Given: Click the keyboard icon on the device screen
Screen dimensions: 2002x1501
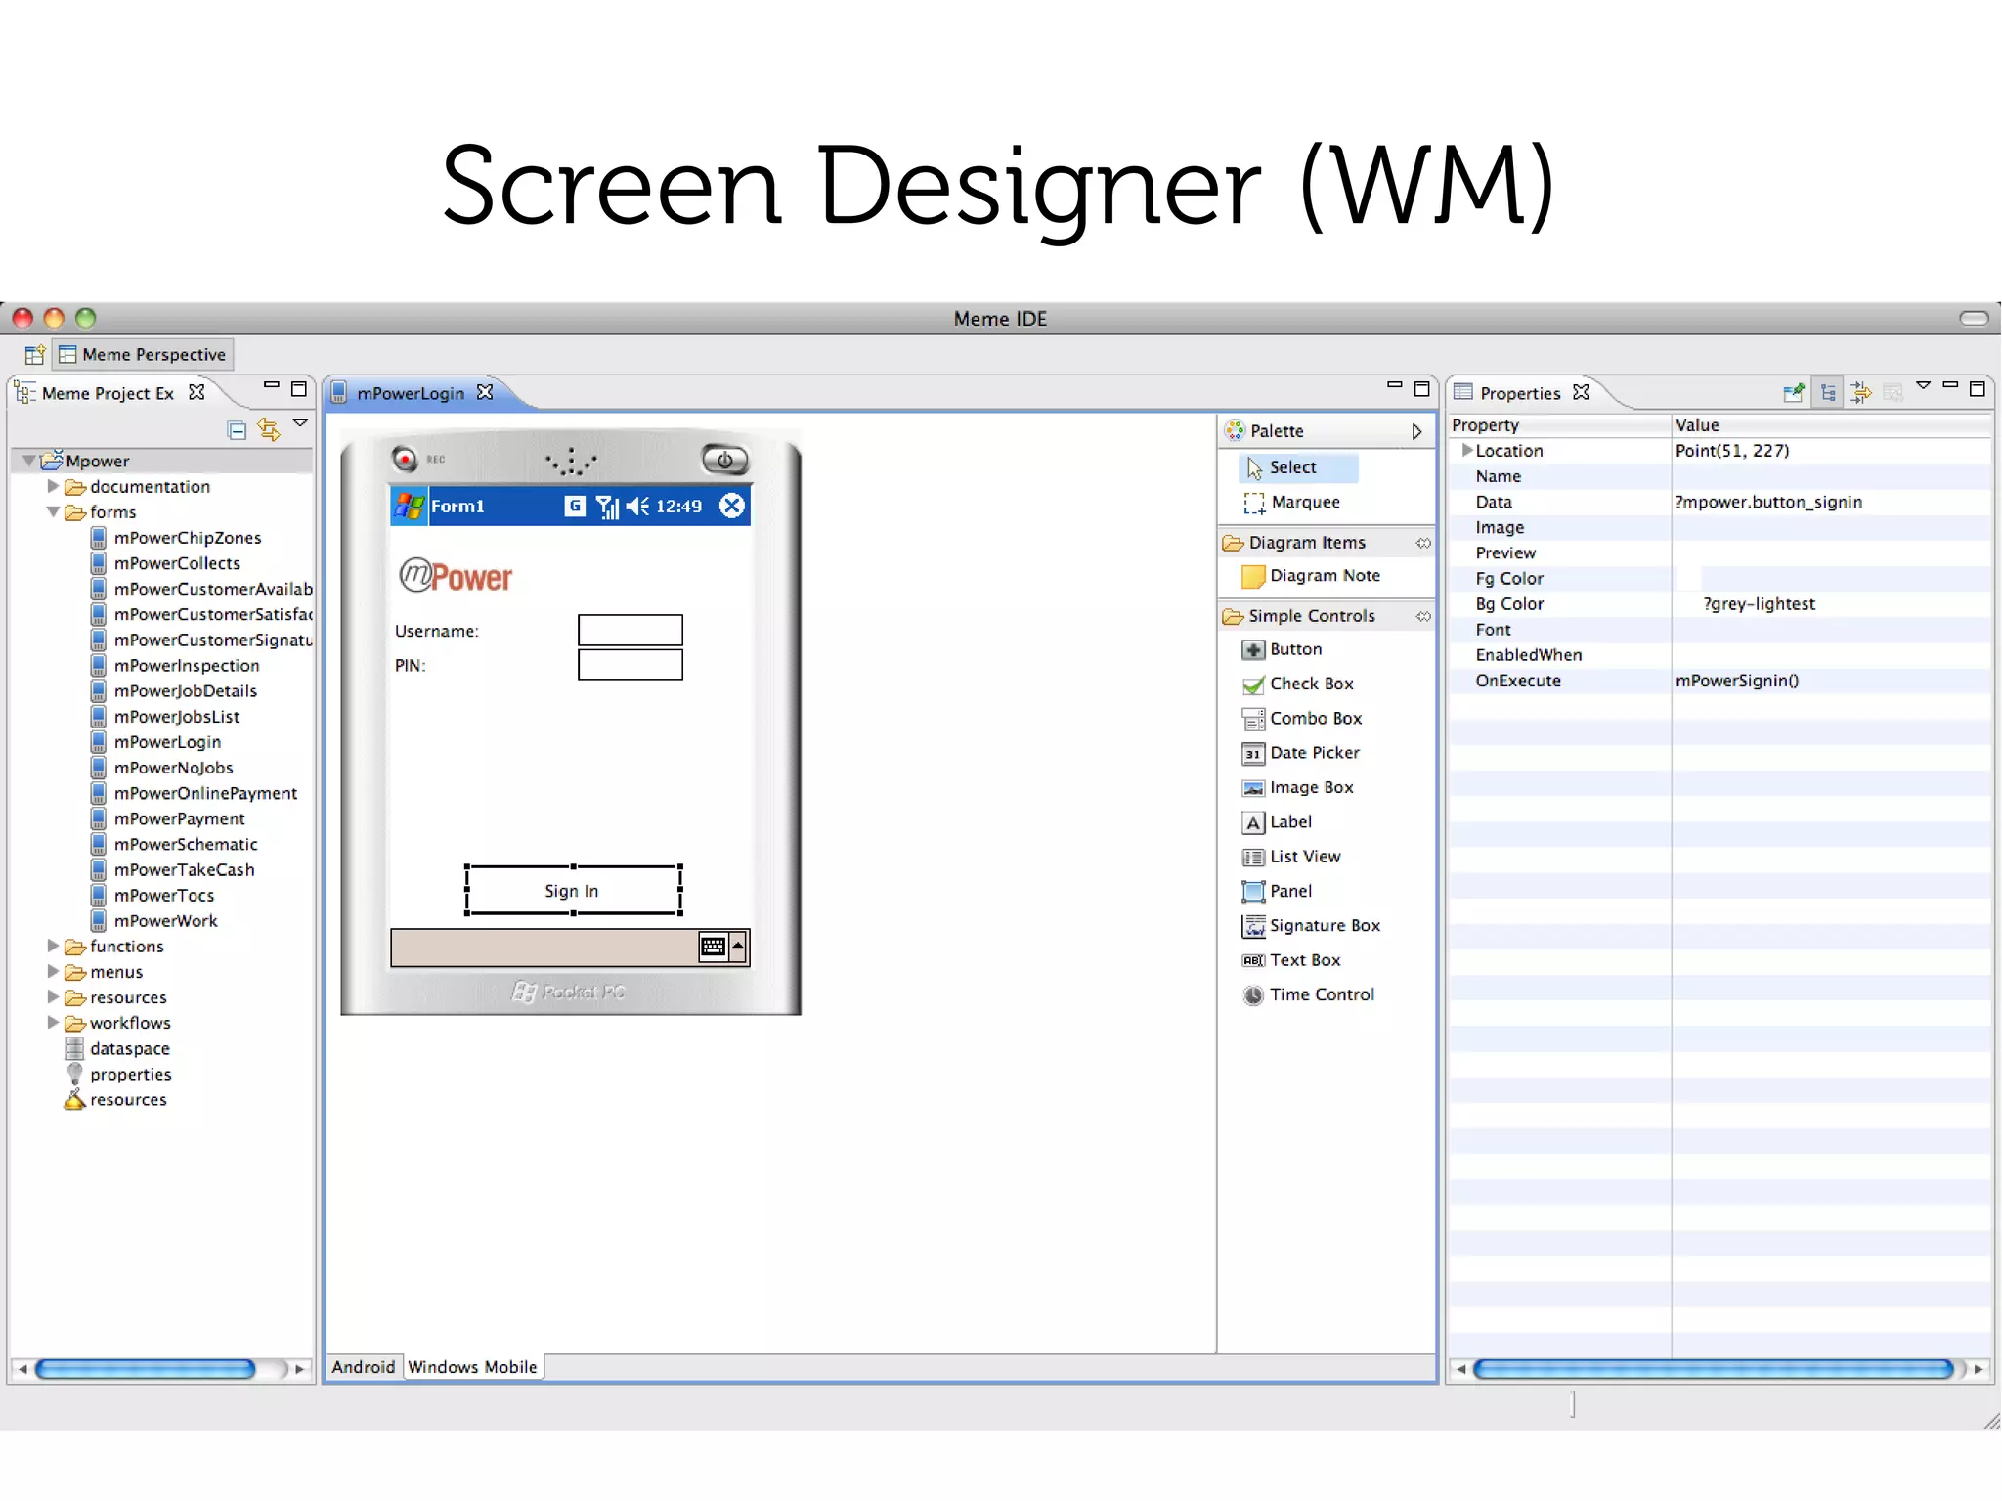Looking at the screenshot, I should 714,947.
